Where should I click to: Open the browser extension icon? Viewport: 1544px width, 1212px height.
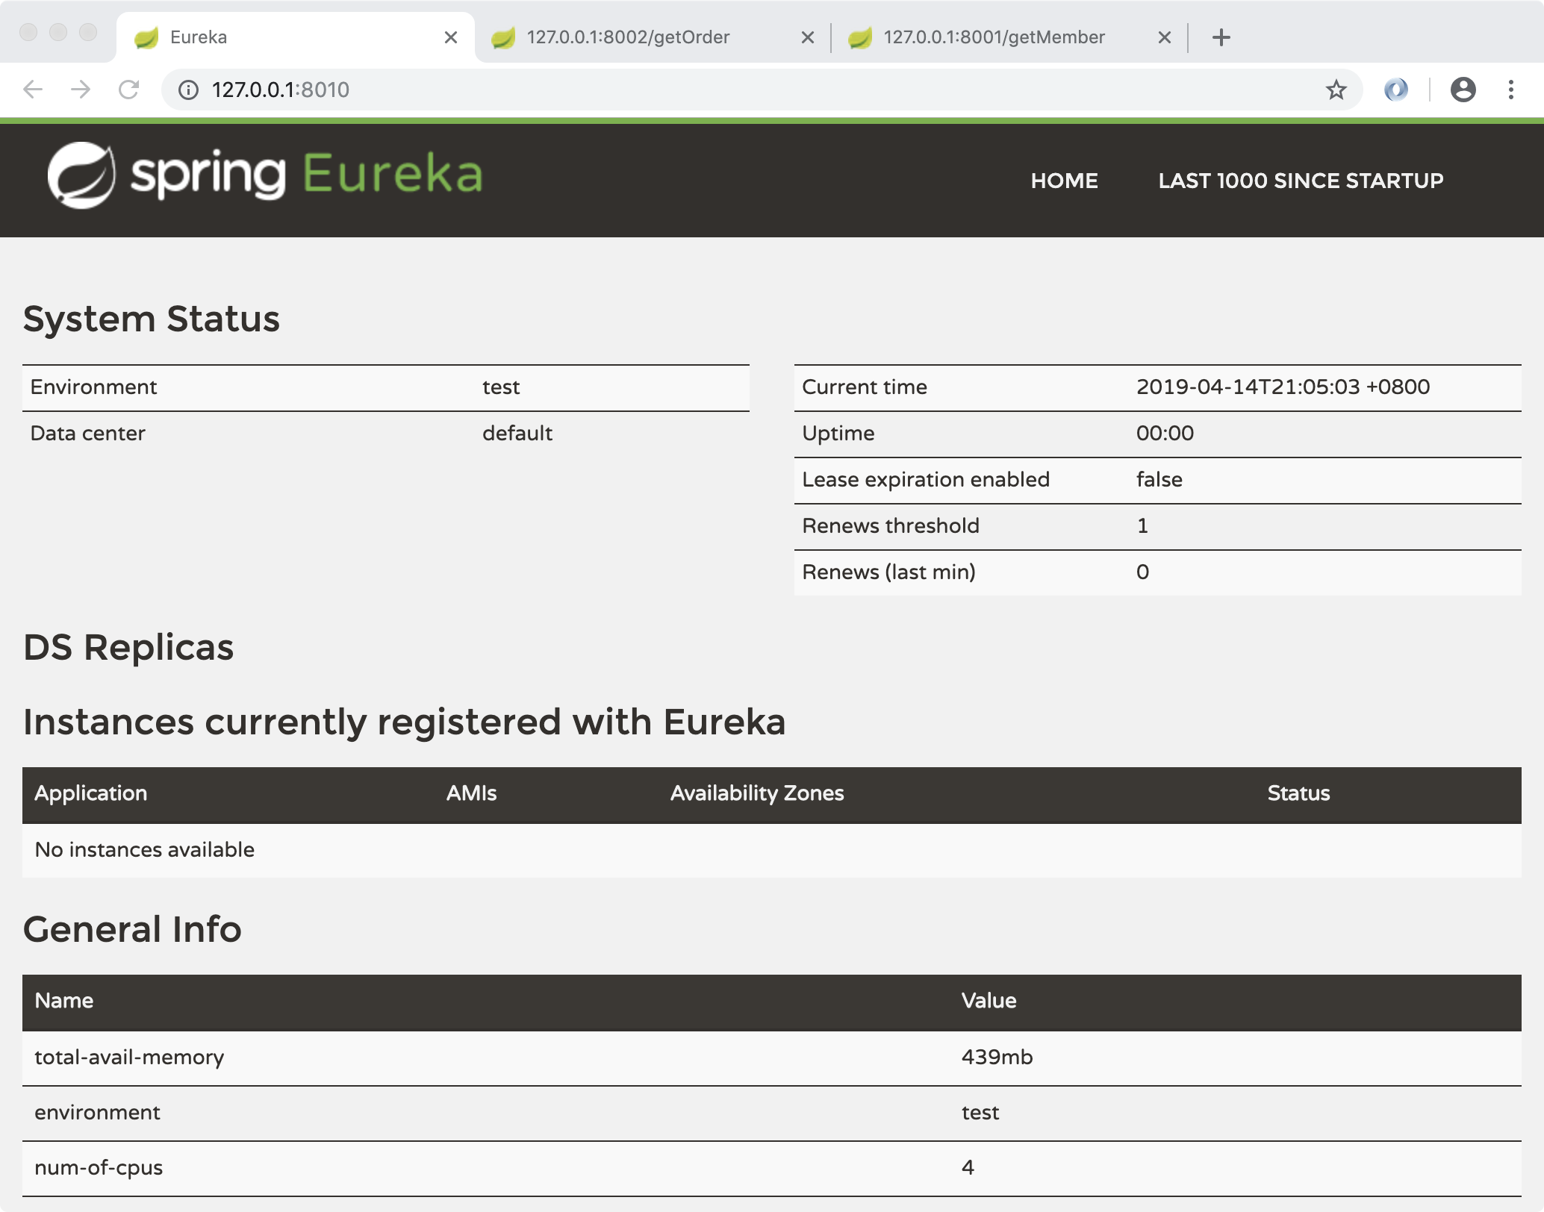coord(1395,90)
